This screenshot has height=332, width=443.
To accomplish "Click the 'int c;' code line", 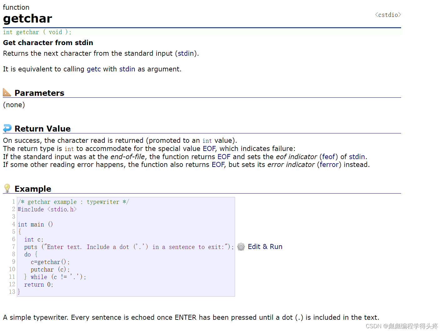I will click(x=34, y=240).
